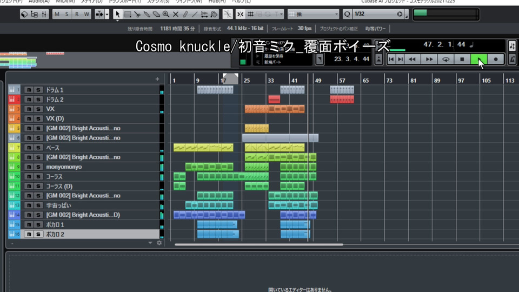Image resolution: width=519 pixels, height=292 pixels.
Task: Select the Glue tool
Action: (x=147, y=14)
